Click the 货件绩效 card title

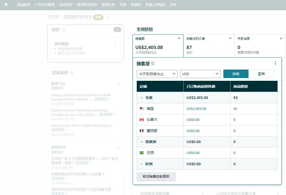(61, 44)
